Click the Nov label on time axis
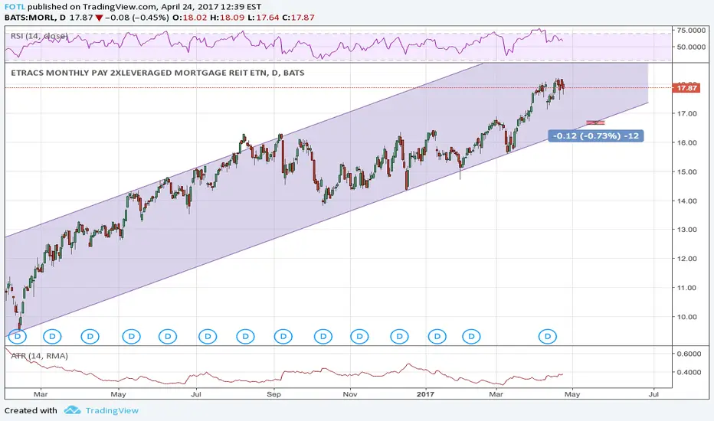Viewport: 714px width, 421px height. coord(349,394)
